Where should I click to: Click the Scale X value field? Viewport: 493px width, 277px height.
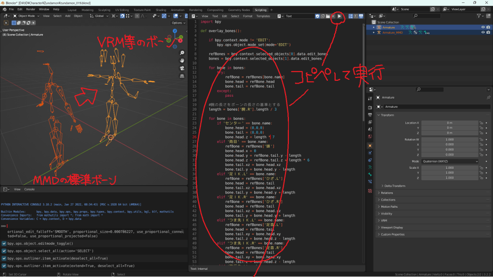[x=450, y=167]
